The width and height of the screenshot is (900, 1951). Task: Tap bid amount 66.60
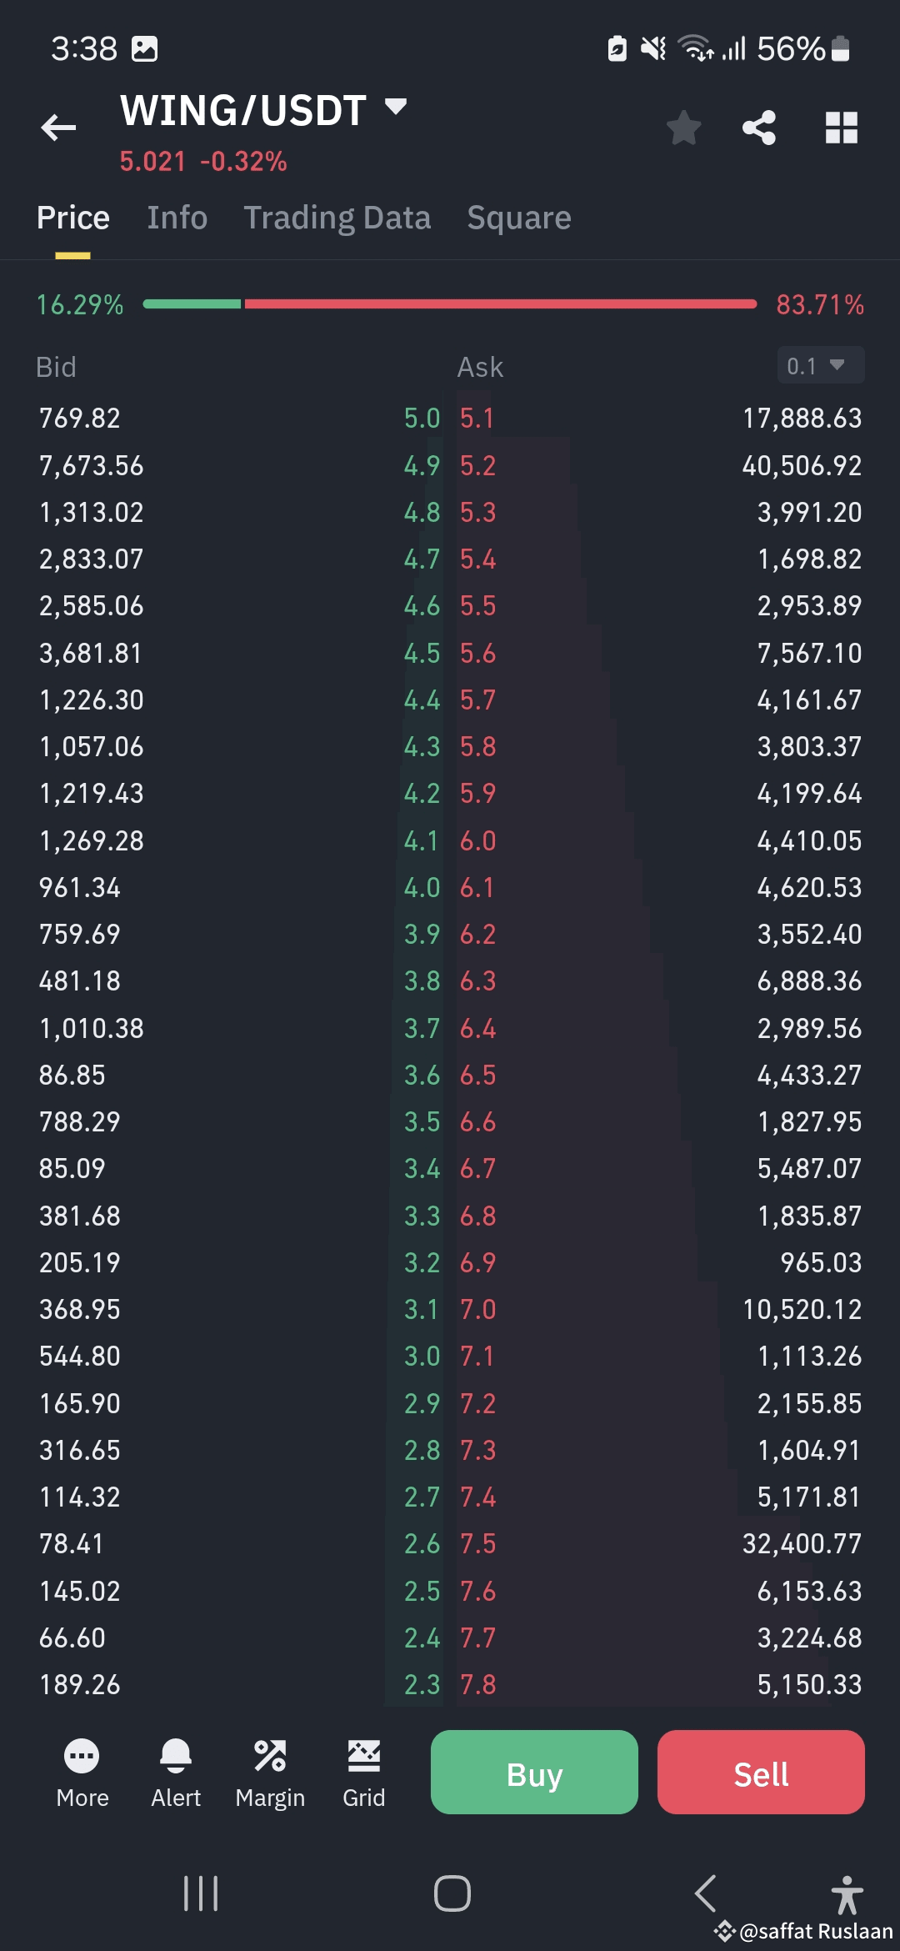(x=72, y=1638)
